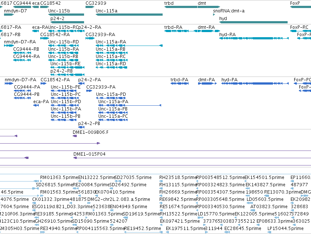Image resolution: width=311 pixels, height=234 pixels.
Task: Click the FoxP-RC transcript label
Action: pyautogui.click(x=299, y=27)
